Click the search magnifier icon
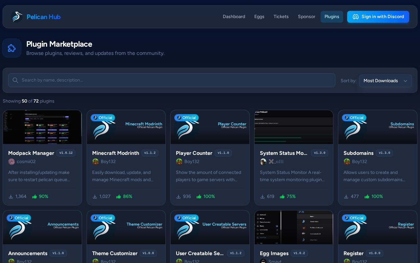Image resolution: width=420 pixels, height=263 pixels. [15, 80]
